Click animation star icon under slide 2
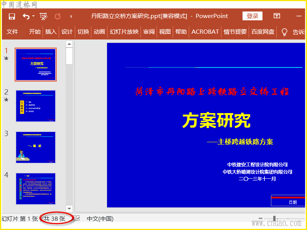The height and width of the screenshot is (230, 307). (6, 100)
